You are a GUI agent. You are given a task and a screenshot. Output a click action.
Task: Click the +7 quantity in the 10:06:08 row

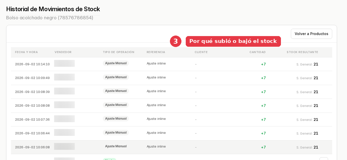tap(263, 147)
